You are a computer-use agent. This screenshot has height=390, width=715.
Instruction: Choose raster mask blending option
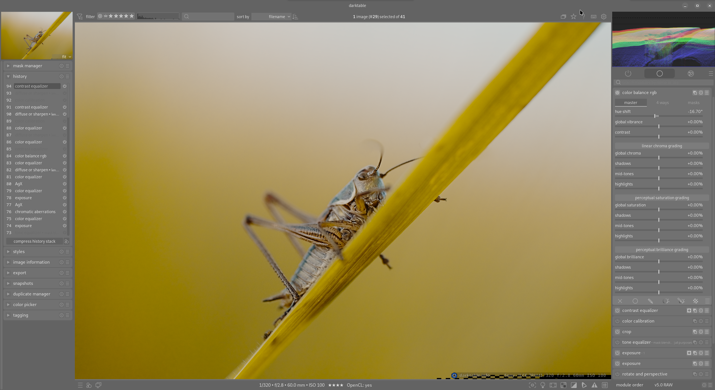point(695,301)
